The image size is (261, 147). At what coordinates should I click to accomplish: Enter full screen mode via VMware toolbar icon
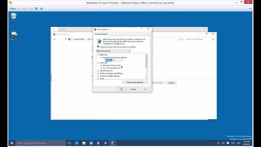(36, 9)
